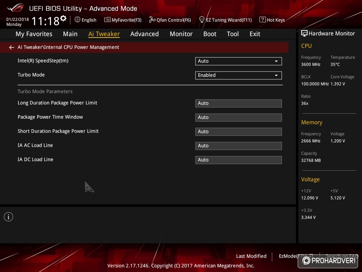Click the EZ Tuning Wizard lightbulb icon
This screenshot has width=362, height=272.
click(202, 20)
